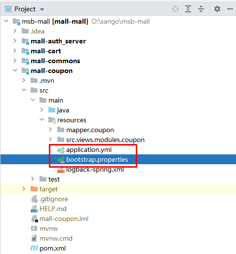236x254 pixels.
Task: Select the bootstrap.properties file
Action: coord(97,159)
